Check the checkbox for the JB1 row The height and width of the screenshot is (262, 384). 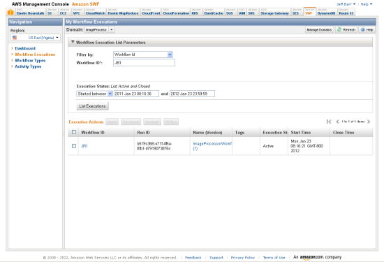coord(74,146)
